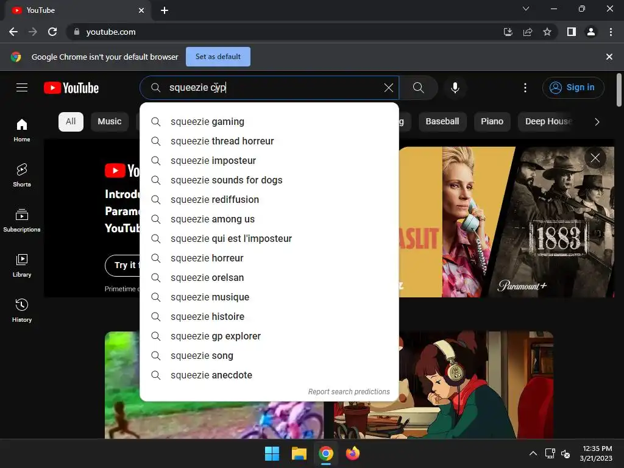Dismiss the Paramount+ promo banner
Screen dimensions: 624x468
coord(595,158)
